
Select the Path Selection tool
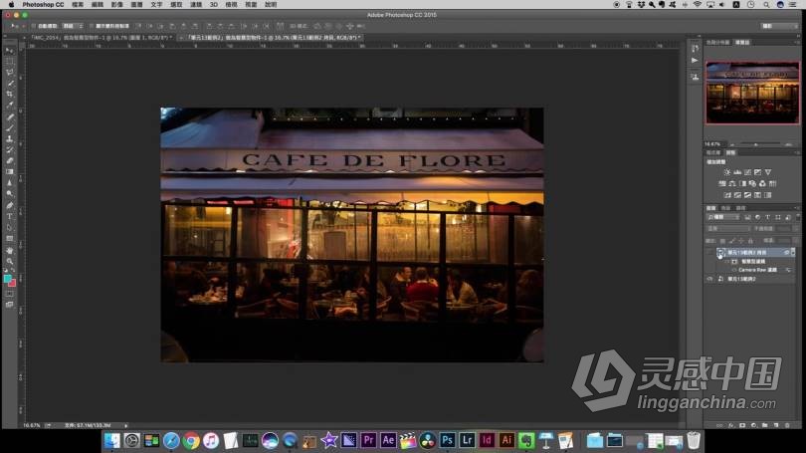pos(9,228)
